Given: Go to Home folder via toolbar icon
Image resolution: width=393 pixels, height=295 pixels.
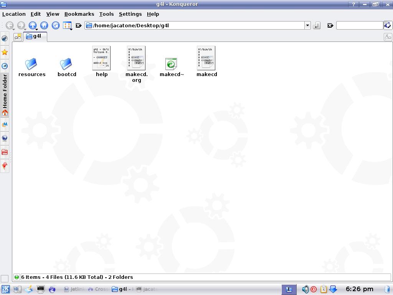Looking at the screenshot, I should pyautogui.click(x=44, y=25).
